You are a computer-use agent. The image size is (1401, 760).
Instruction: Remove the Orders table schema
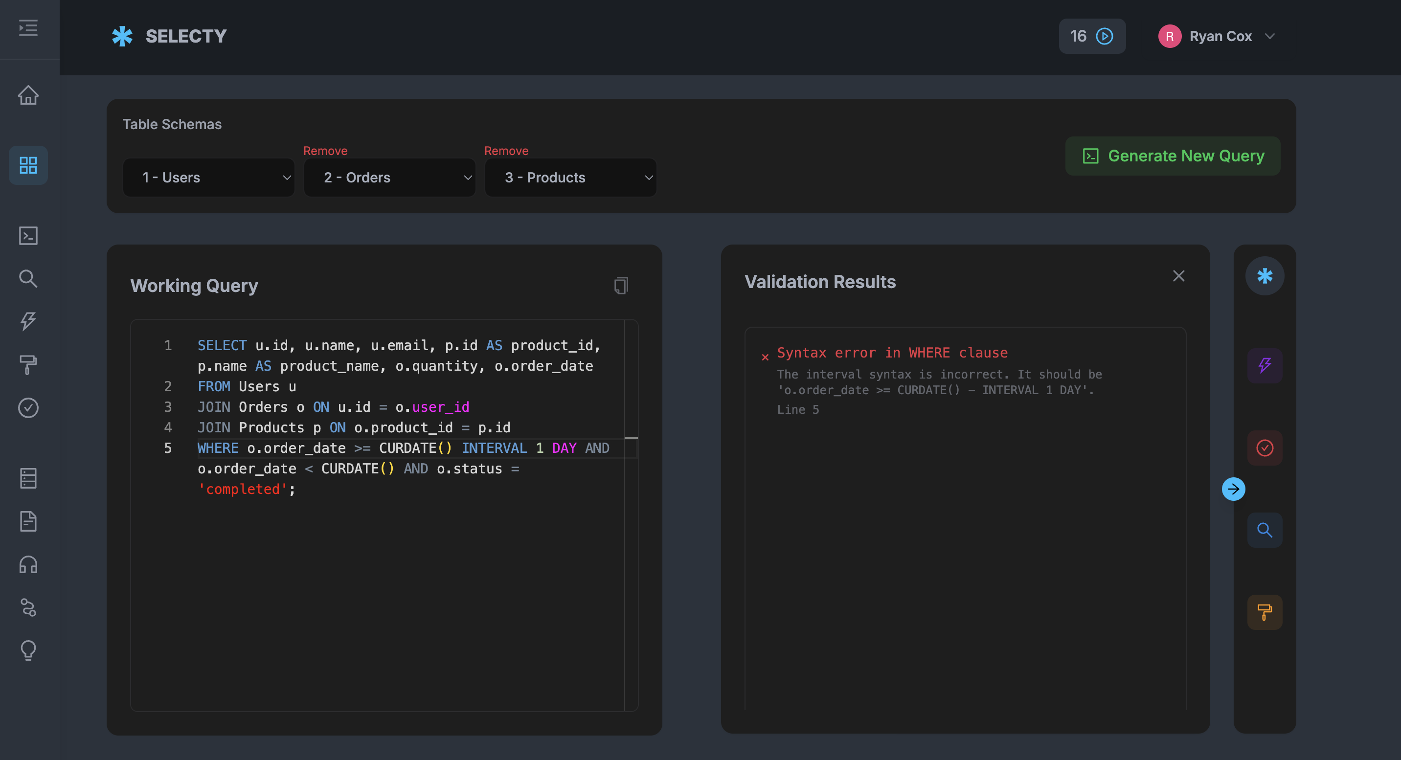pos(325,151)
